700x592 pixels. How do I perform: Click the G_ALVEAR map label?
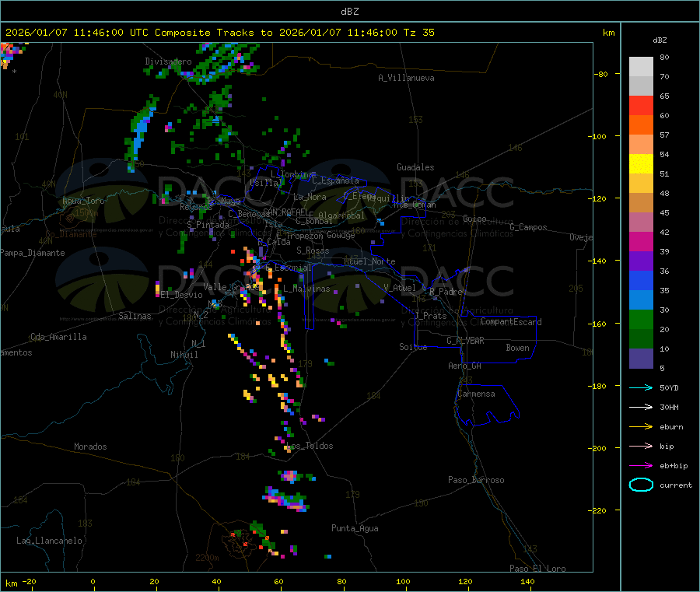pos(465,341)
